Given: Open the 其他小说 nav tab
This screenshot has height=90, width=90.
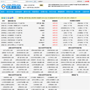Looking at the screenshot, I should 69,12.
